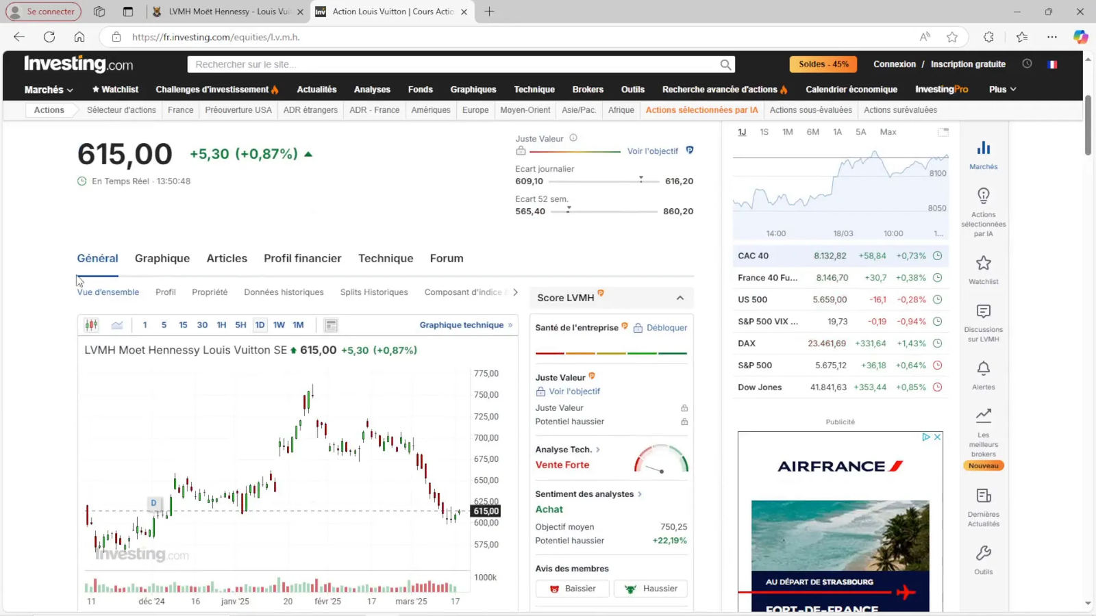Viewport: 1096px width, 616px height.
Task: Click the French flag language icon
Action: pyautogui.click(x=1052, y=64)
